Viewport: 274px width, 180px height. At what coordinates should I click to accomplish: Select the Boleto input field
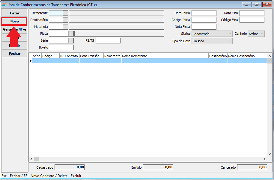point(61,47)
